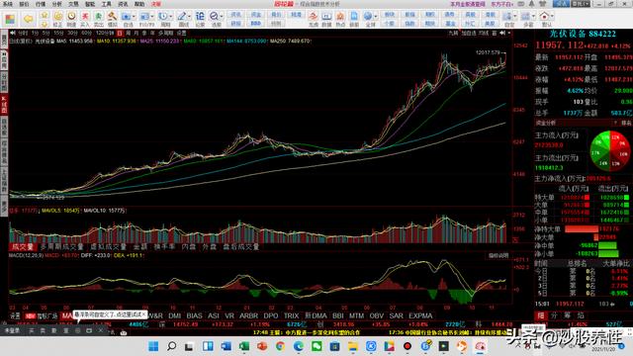Switch chart to 60分 period
633x356 pixels.
click(86, 33)
